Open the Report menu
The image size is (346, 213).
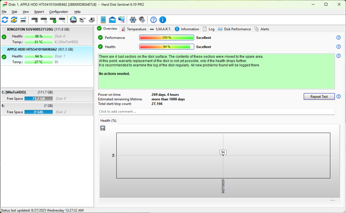[x=39, y=12]
